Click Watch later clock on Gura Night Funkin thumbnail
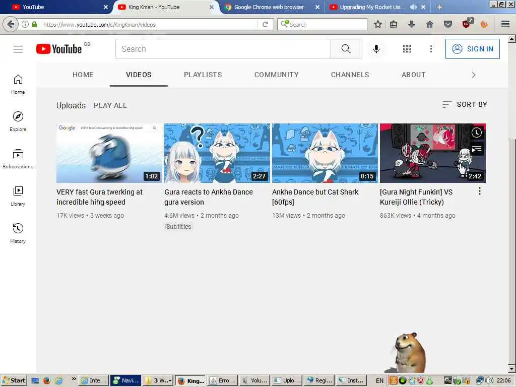516x387 pixels. pyautogui.click(x=476, y=133)
